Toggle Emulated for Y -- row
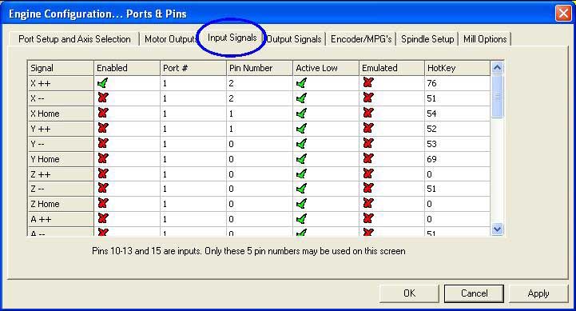Viewport: 576px width, 311px height. point(368,143)
